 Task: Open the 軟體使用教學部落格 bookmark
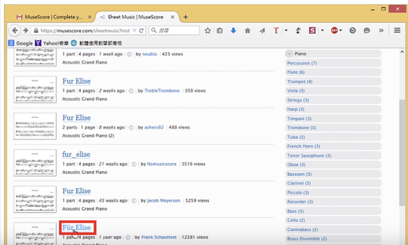click(96, 43)
